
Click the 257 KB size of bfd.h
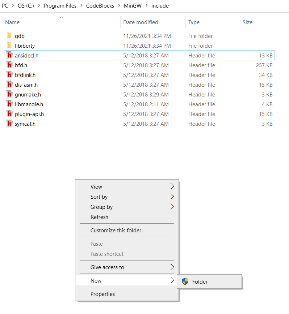coord(264,65)
